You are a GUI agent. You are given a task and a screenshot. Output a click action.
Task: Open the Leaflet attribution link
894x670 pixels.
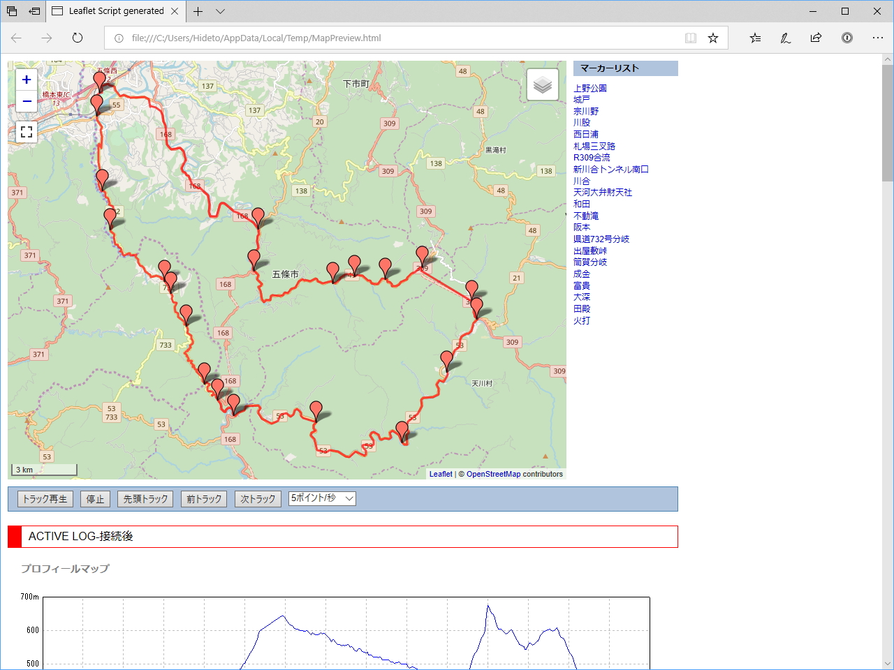[441, 474]
